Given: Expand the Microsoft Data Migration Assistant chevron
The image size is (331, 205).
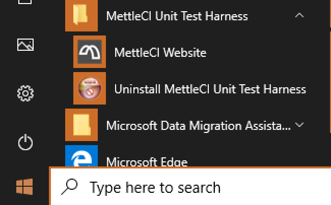Looking at the screenshot, I should coord(299,125).
